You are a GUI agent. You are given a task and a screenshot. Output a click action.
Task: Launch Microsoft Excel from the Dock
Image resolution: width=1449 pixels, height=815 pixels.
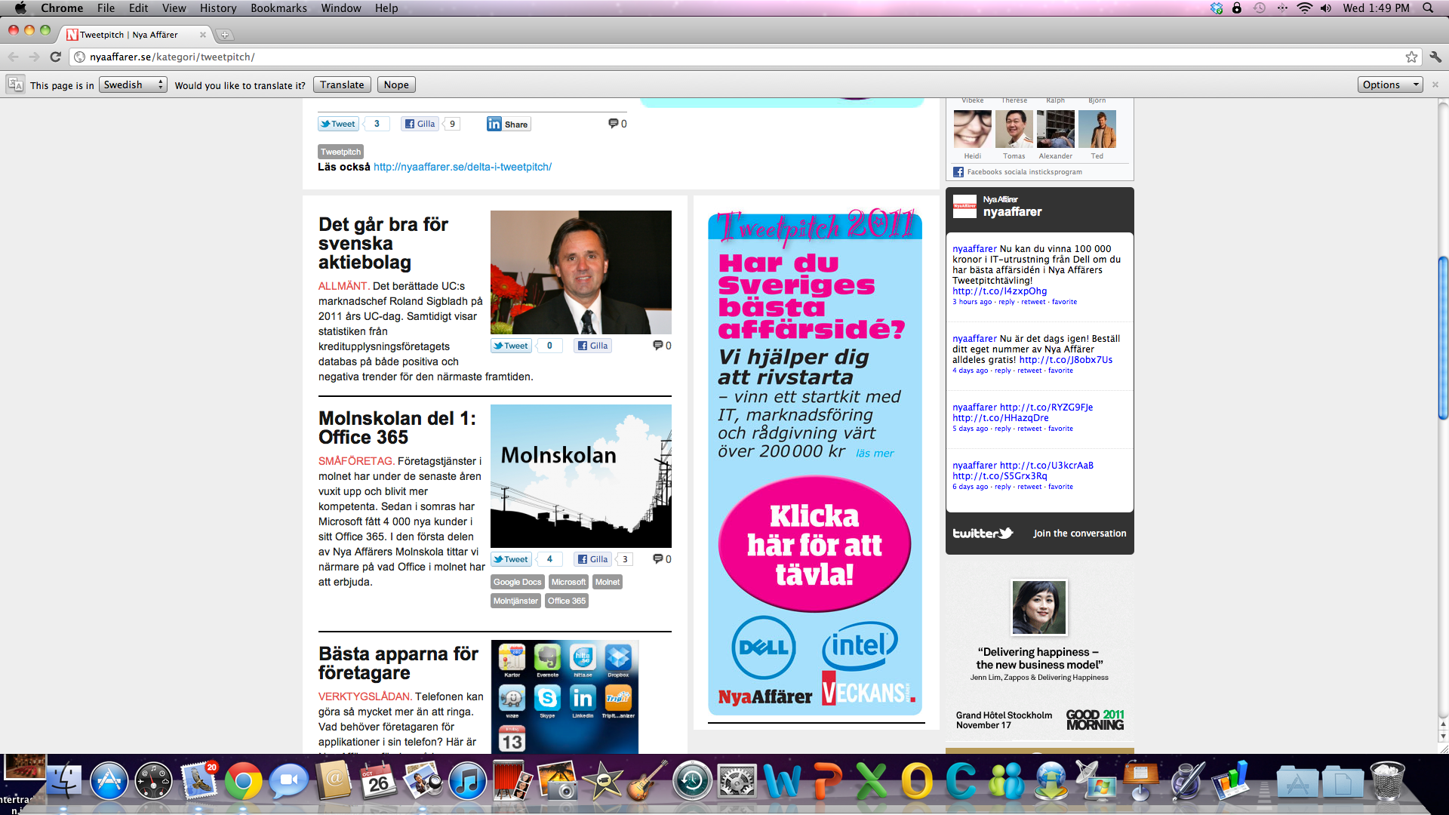(x=872, y=781)
